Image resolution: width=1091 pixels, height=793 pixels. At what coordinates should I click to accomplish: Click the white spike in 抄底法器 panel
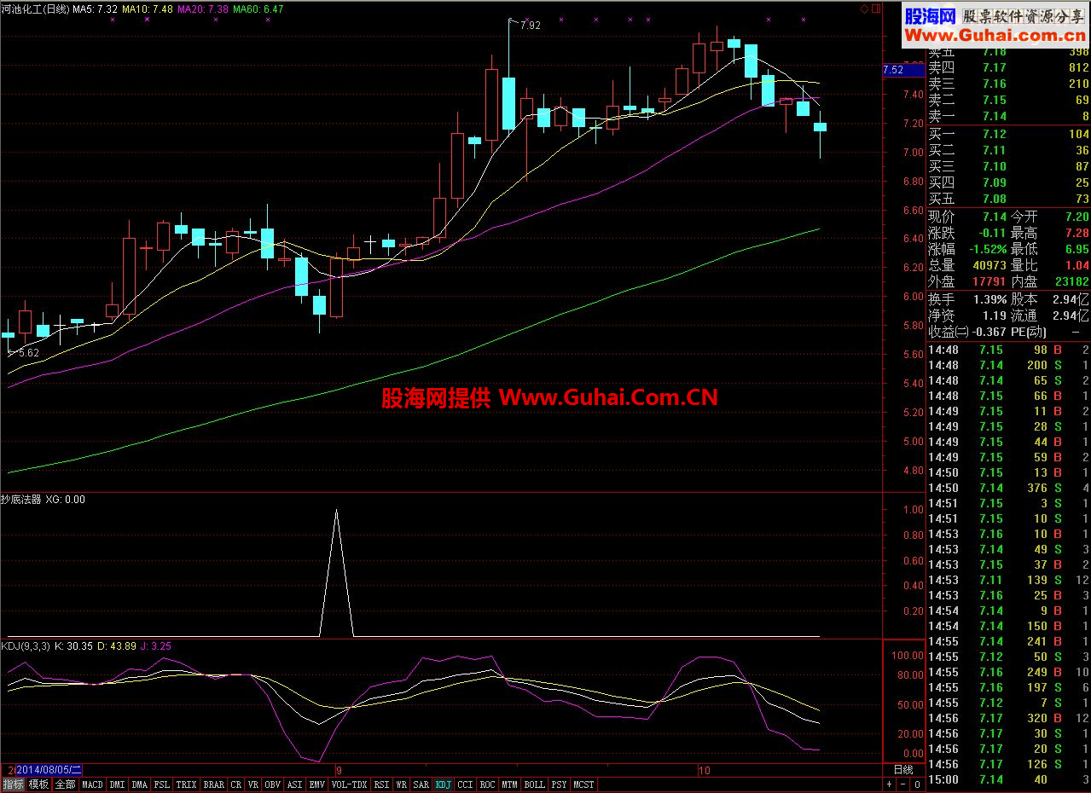coord(336,571)
